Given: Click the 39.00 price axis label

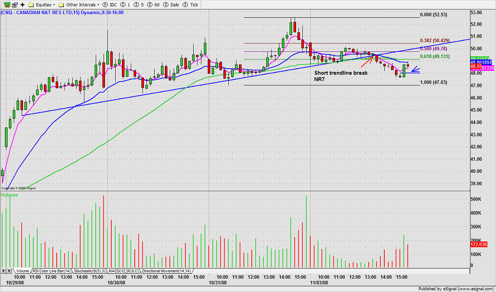Looking at the screenshot, I should (x=476, y=183).
